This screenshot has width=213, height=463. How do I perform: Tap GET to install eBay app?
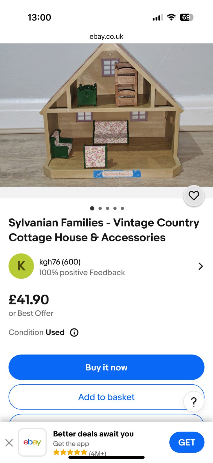[x=187, y=442]
